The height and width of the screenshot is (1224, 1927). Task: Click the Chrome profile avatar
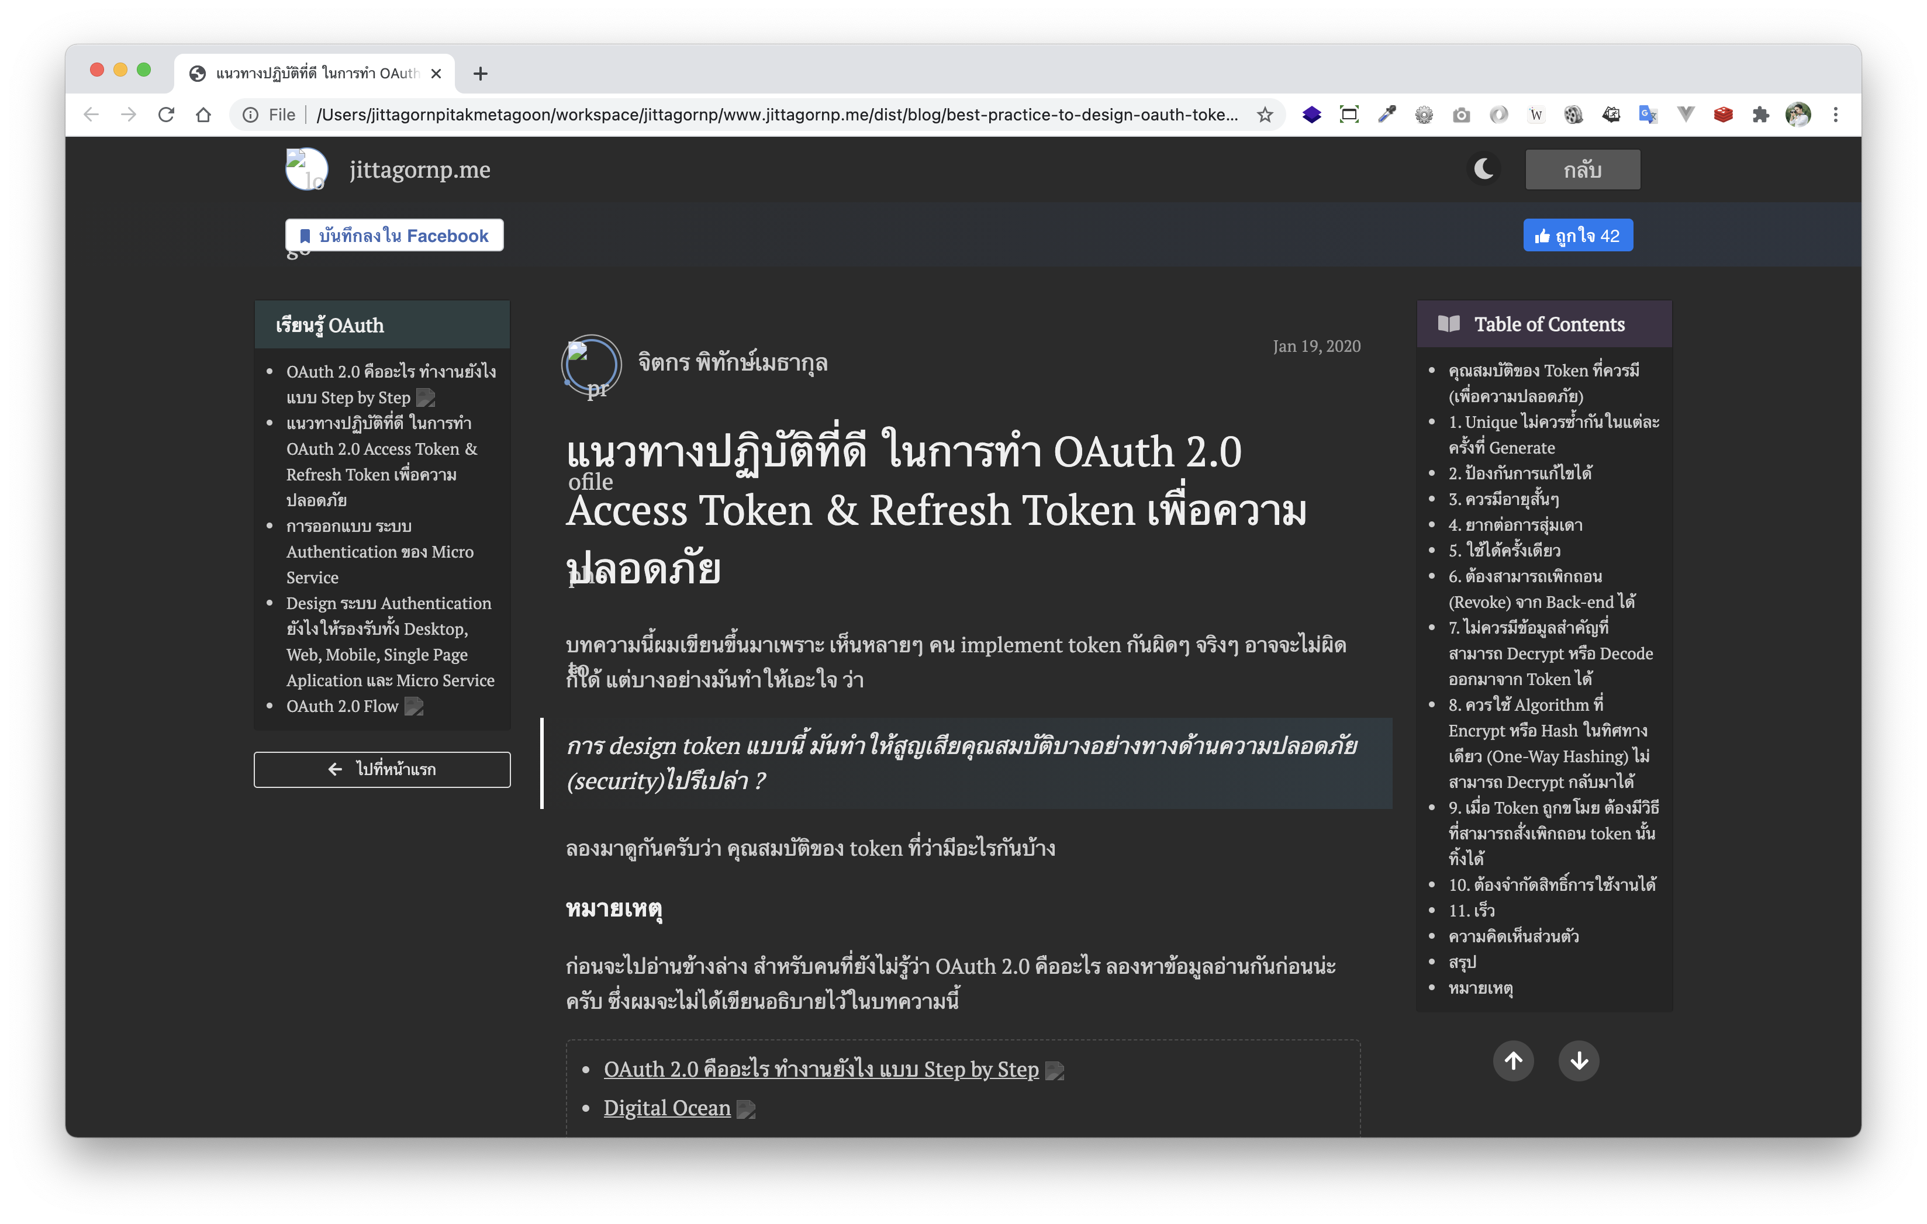pos(1798,115)
